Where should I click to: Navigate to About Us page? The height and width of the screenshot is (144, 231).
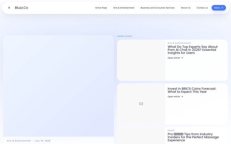coord(186,8)
